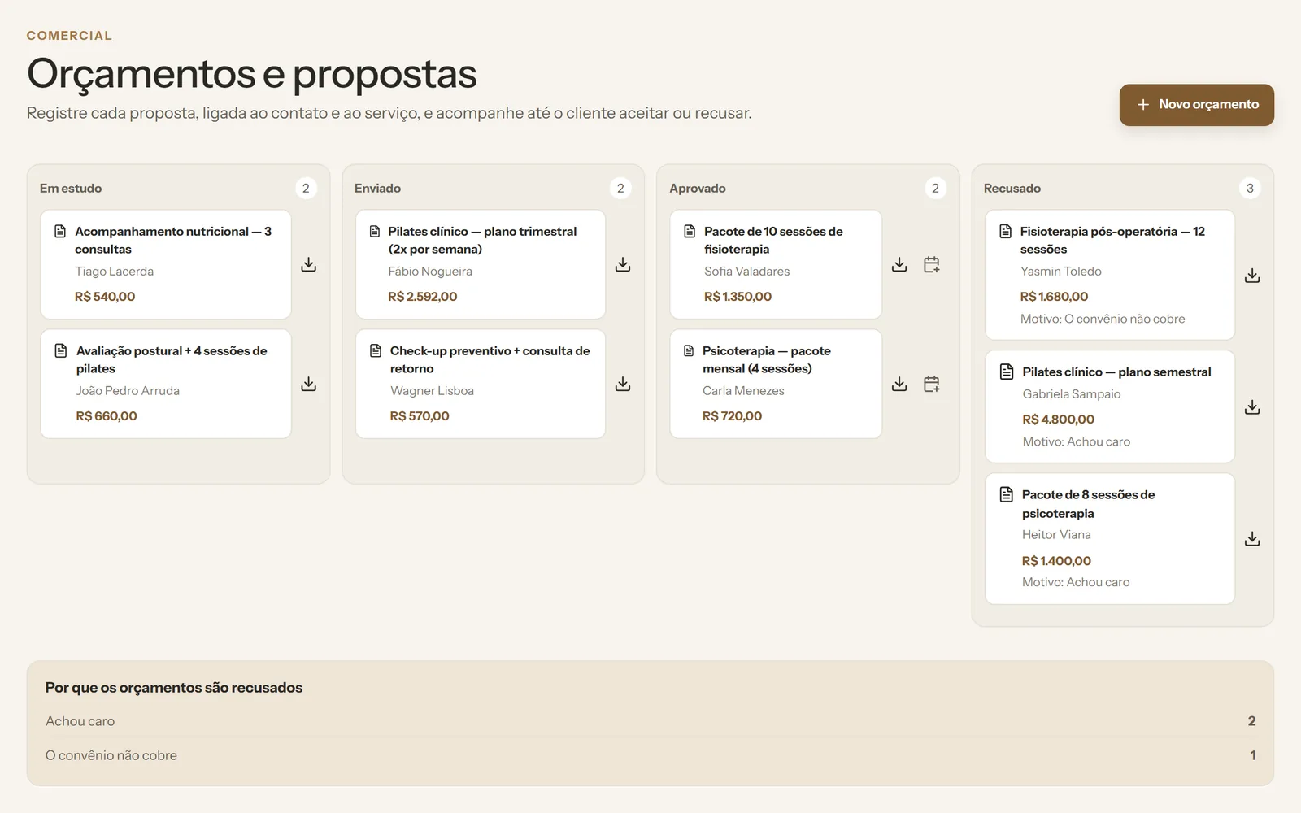
Task: Click the Enviado count badge
Action: pyautogui.click(x=620, y=189)
